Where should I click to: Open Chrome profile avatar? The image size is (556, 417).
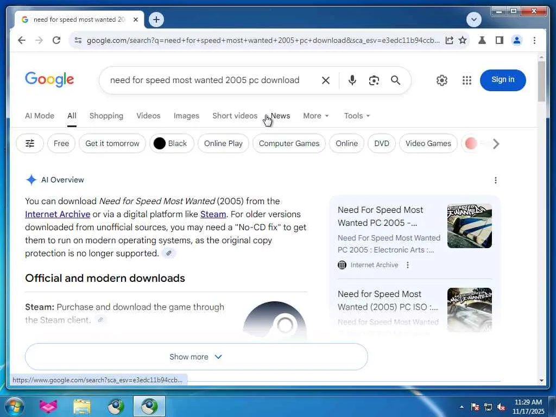coord(517,40)
